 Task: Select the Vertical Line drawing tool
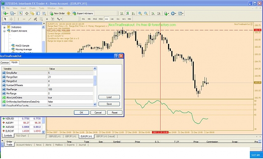click(x=18, y=19)
